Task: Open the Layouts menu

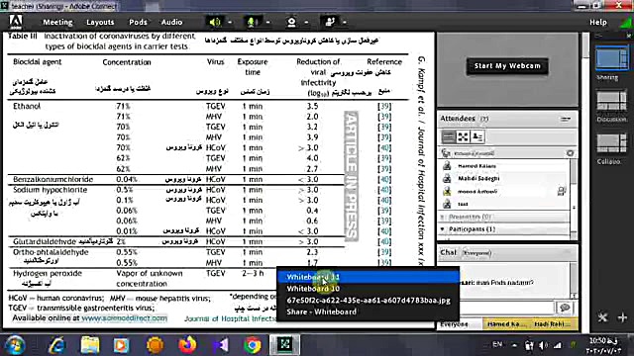Action: 100,22
